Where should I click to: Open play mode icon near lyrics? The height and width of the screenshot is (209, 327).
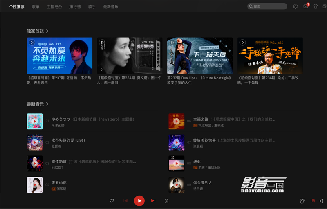302,201
